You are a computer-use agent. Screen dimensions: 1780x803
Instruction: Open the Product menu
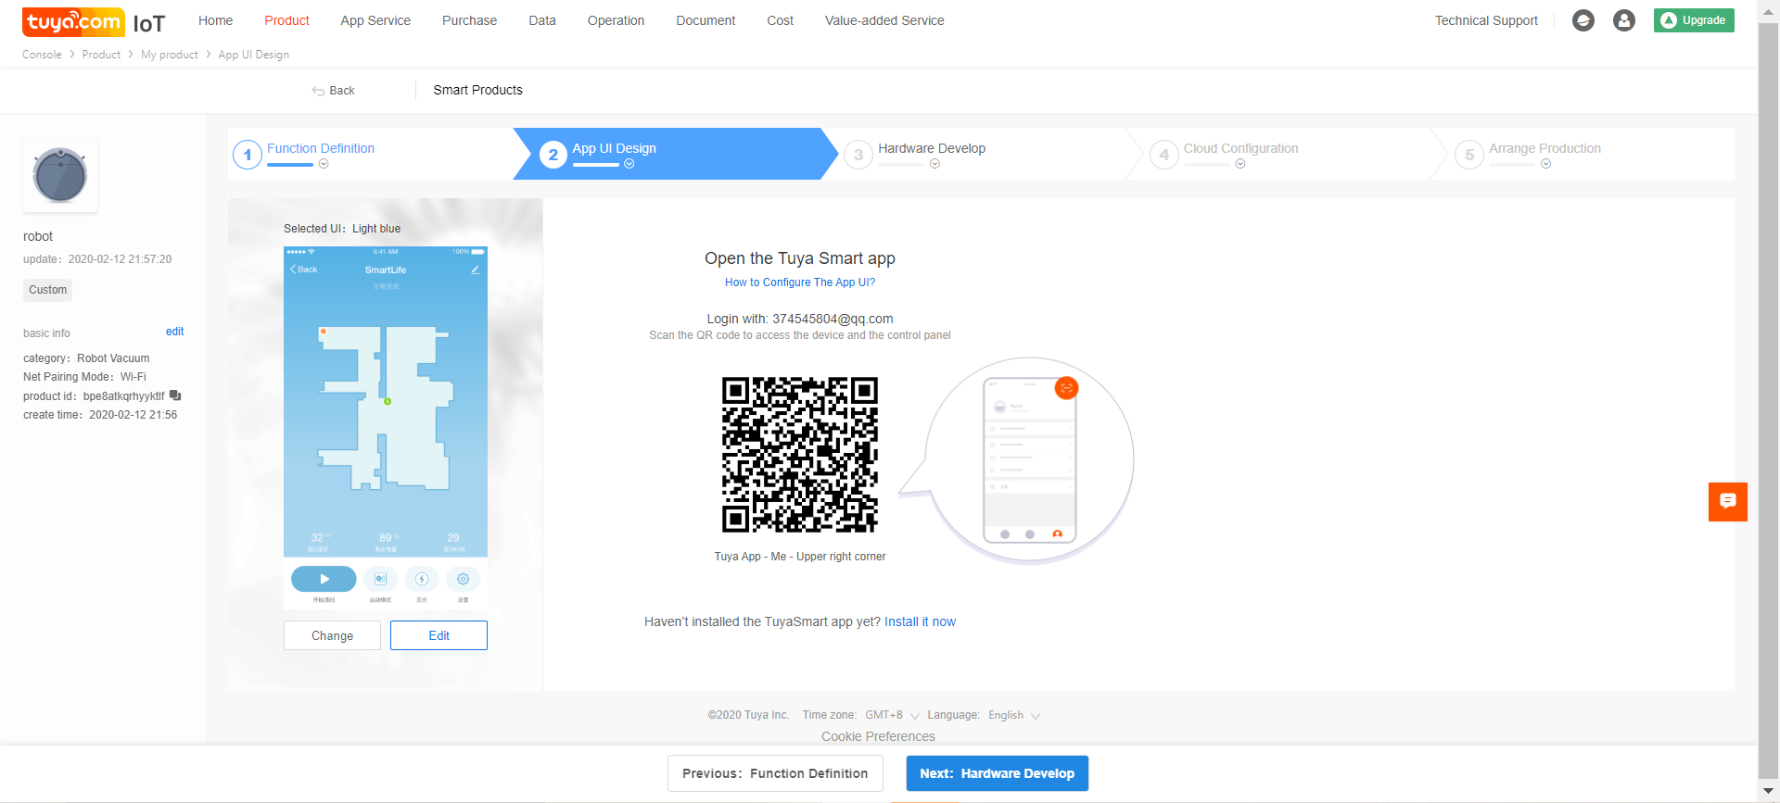(x=286, y=20)
